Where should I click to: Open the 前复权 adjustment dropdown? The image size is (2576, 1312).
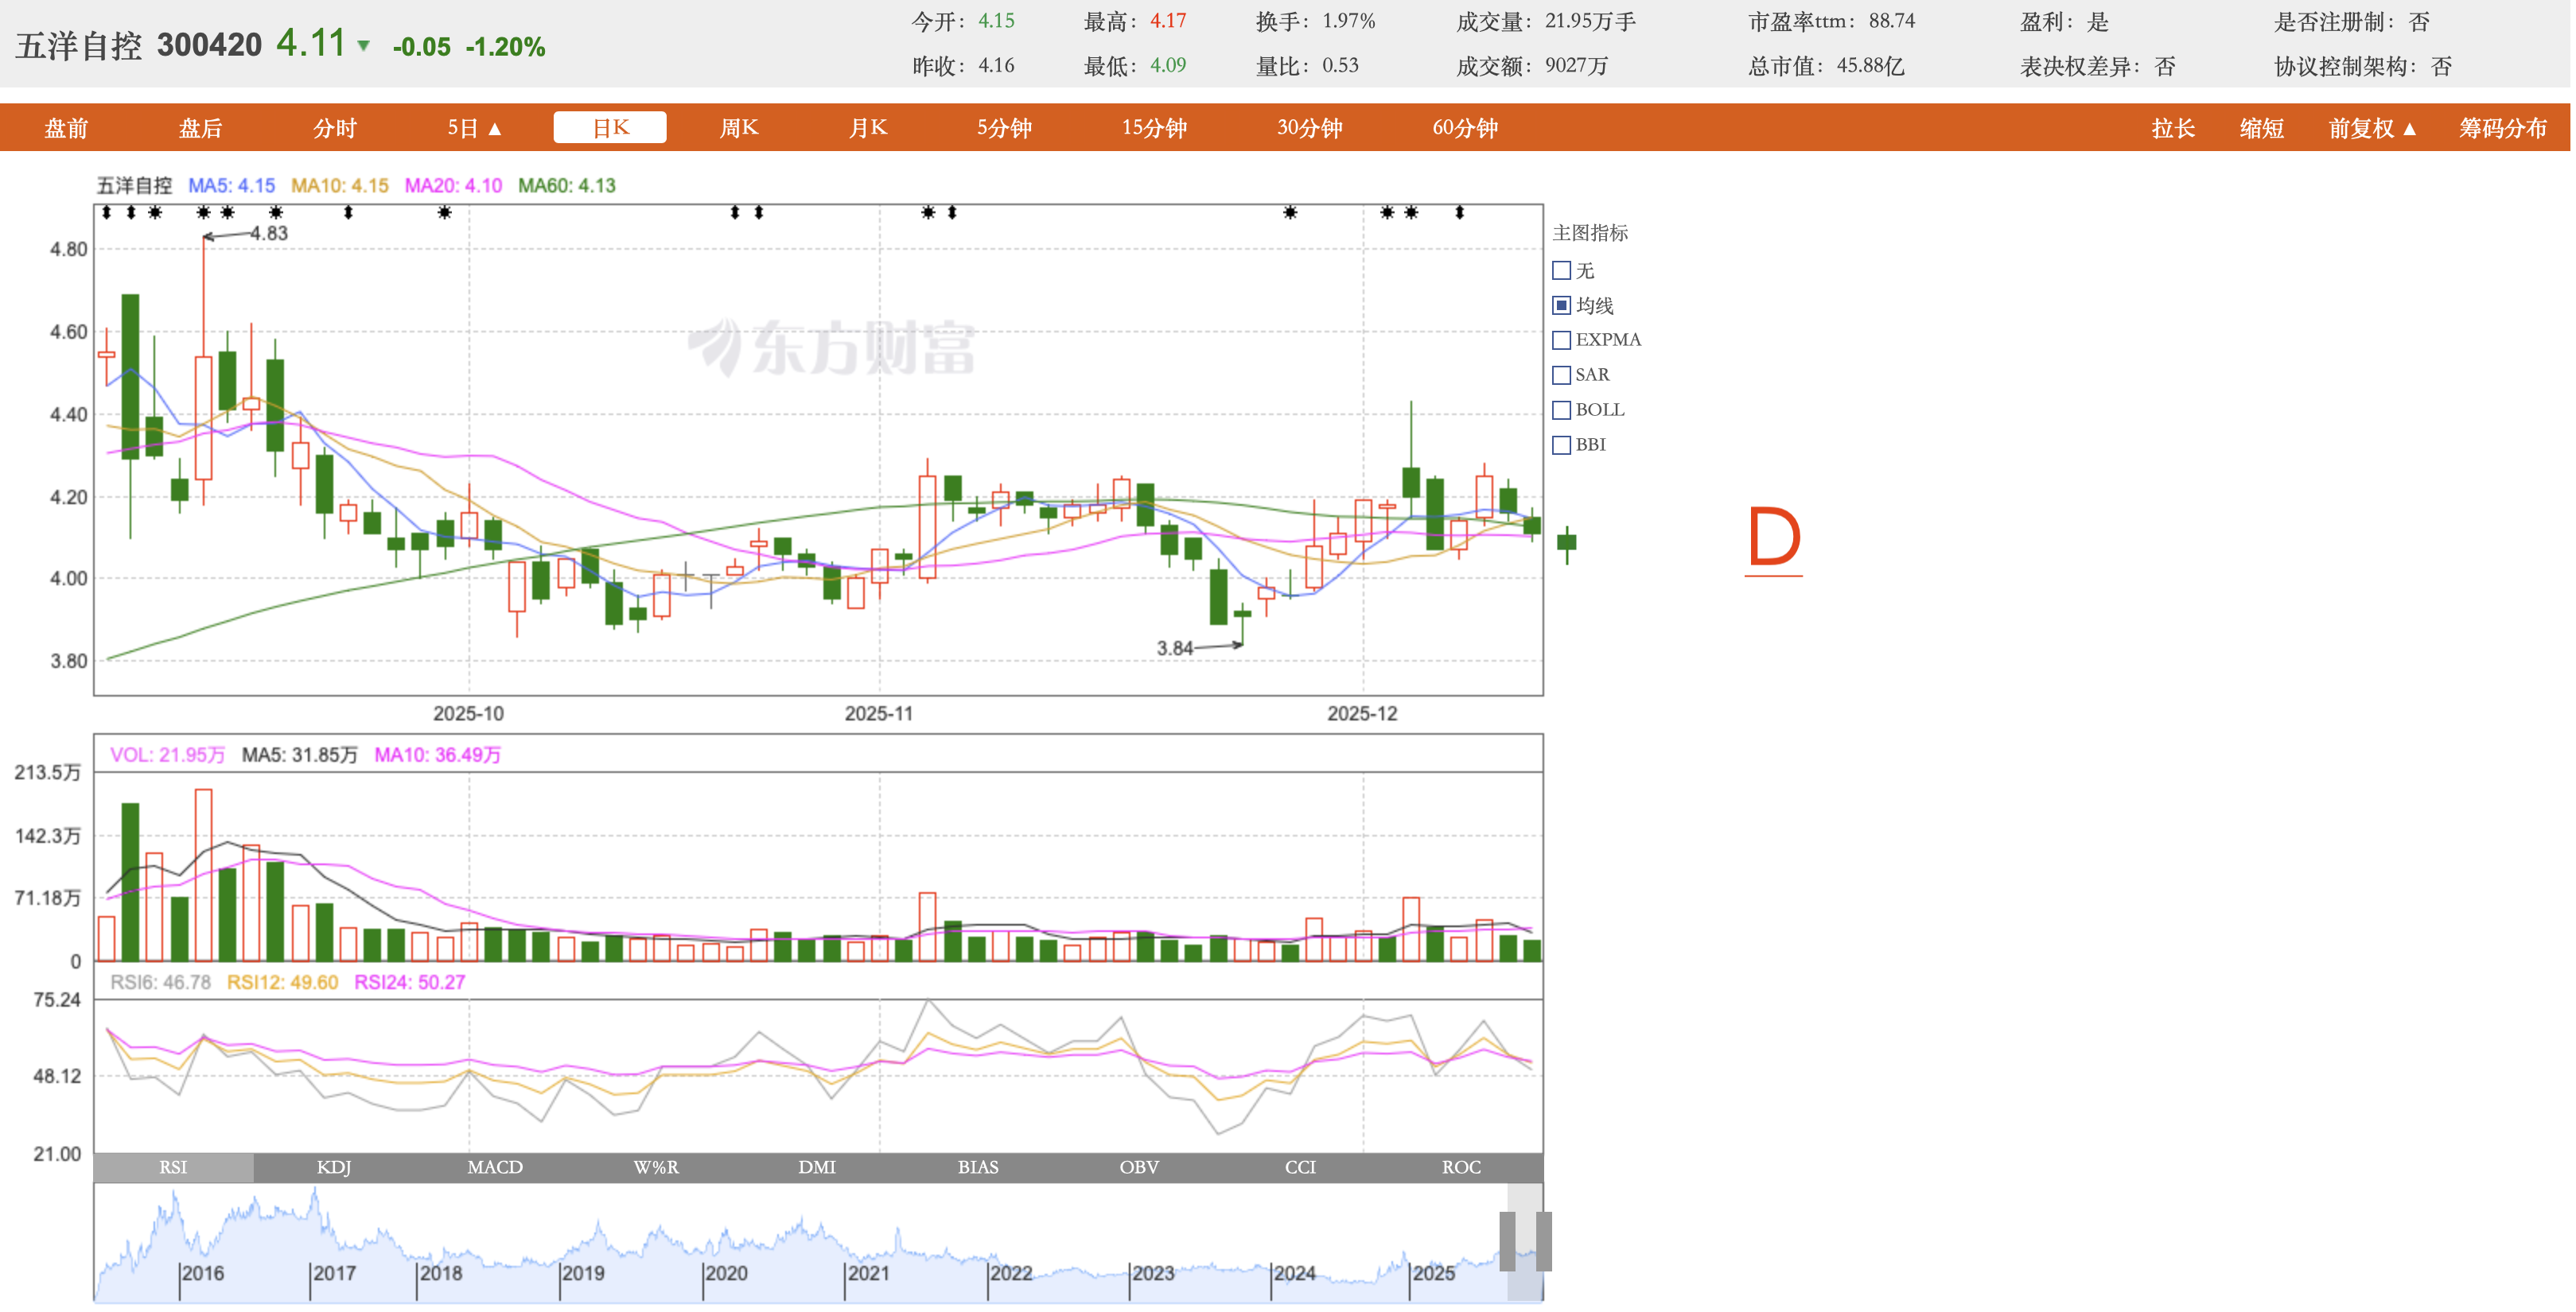pos(2372,128)
